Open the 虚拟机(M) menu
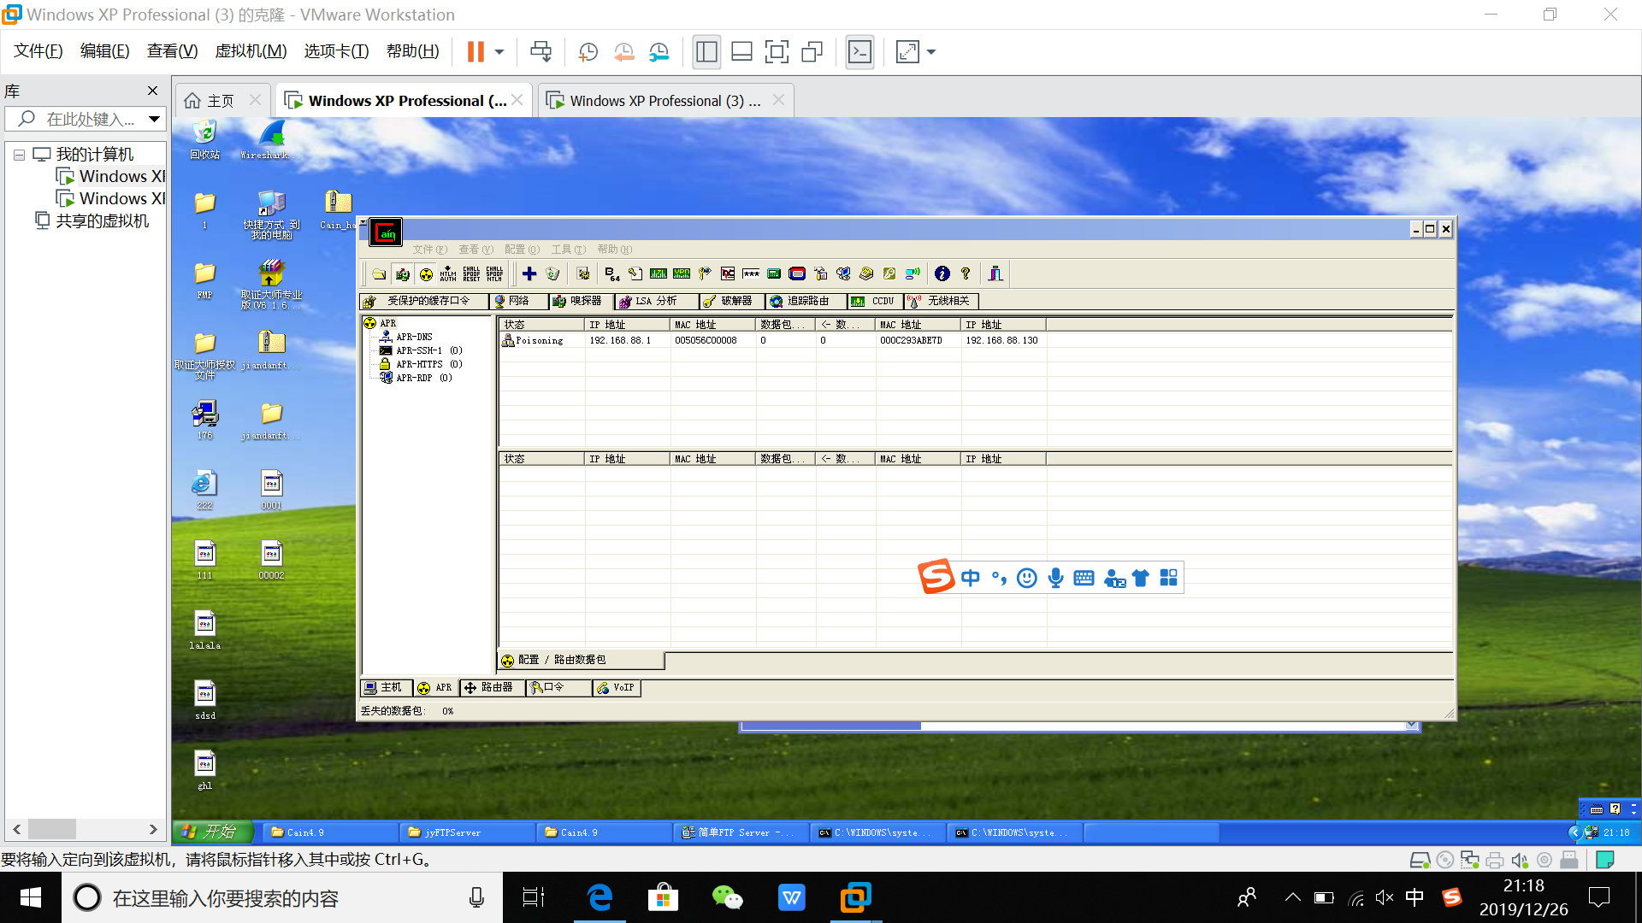The image size is (1642, 923). tap(251, 51)
